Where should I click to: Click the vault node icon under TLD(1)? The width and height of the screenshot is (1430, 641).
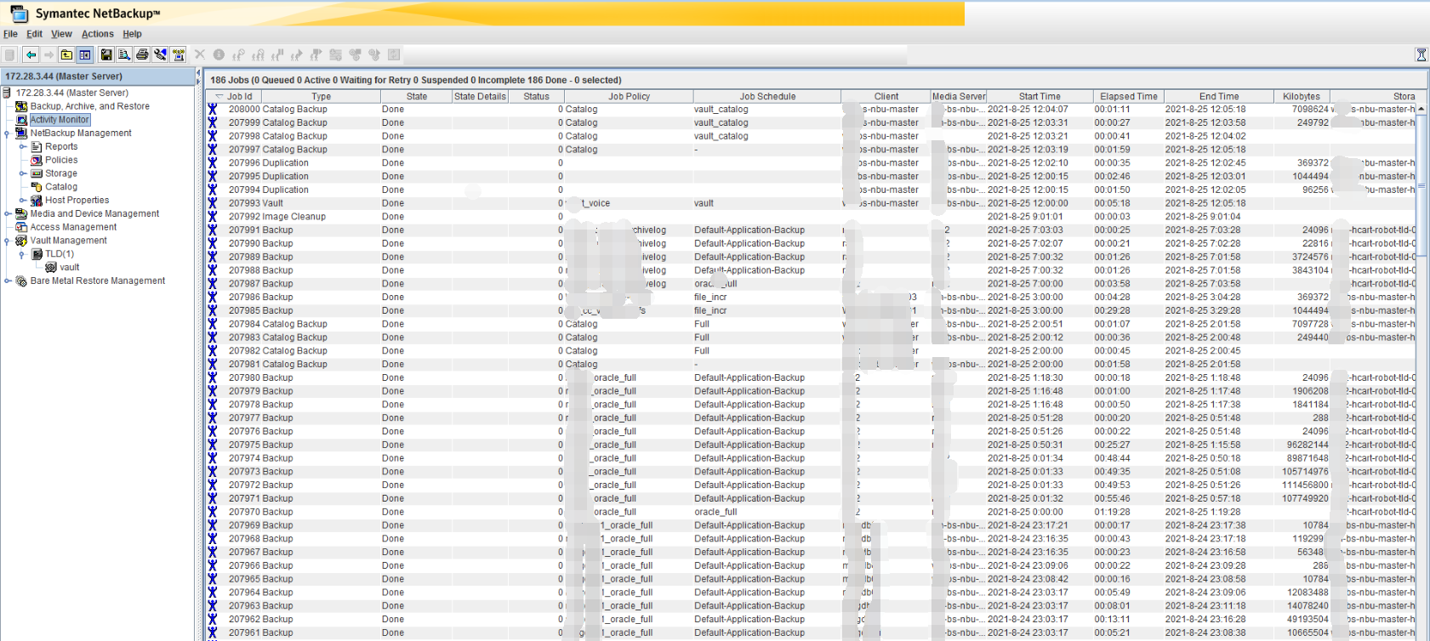coord(51,267)
